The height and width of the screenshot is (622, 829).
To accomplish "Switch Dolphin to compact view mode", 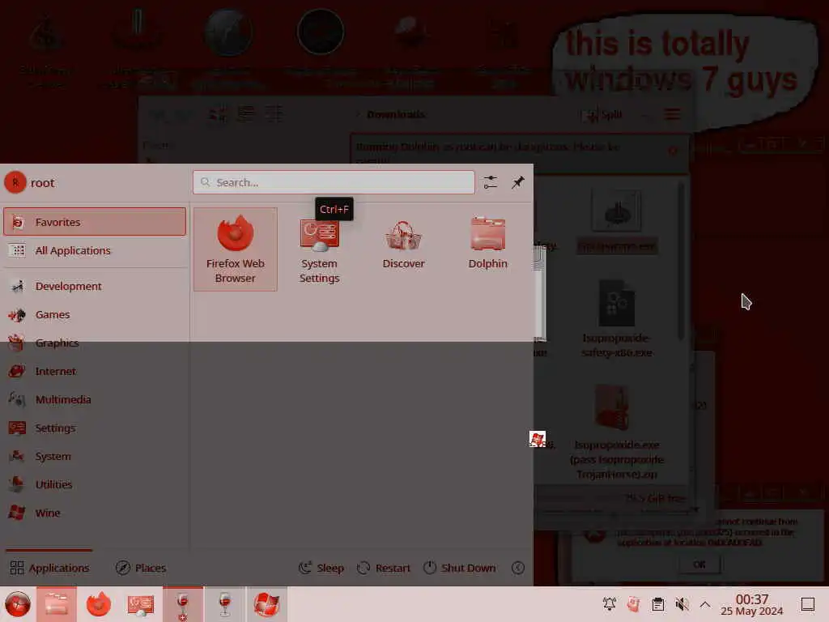I will (x=246, y=113).
